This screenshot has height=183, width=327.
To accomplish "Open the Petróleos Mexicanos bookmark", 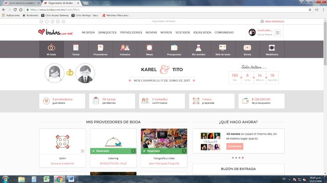I will [x=115, y=15].
